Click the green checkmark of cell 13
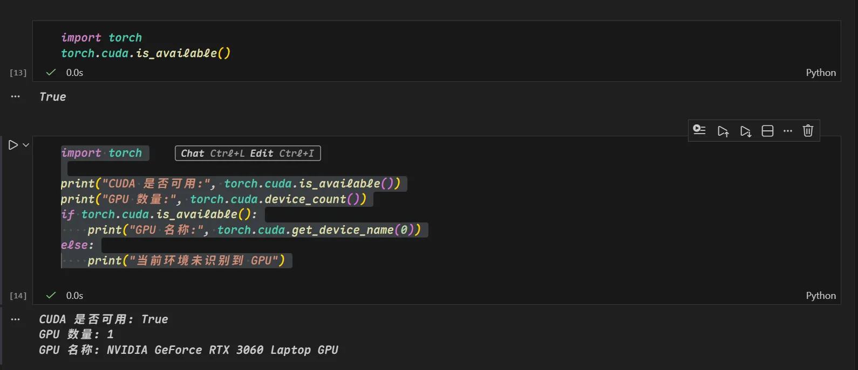 coord(51,72)
